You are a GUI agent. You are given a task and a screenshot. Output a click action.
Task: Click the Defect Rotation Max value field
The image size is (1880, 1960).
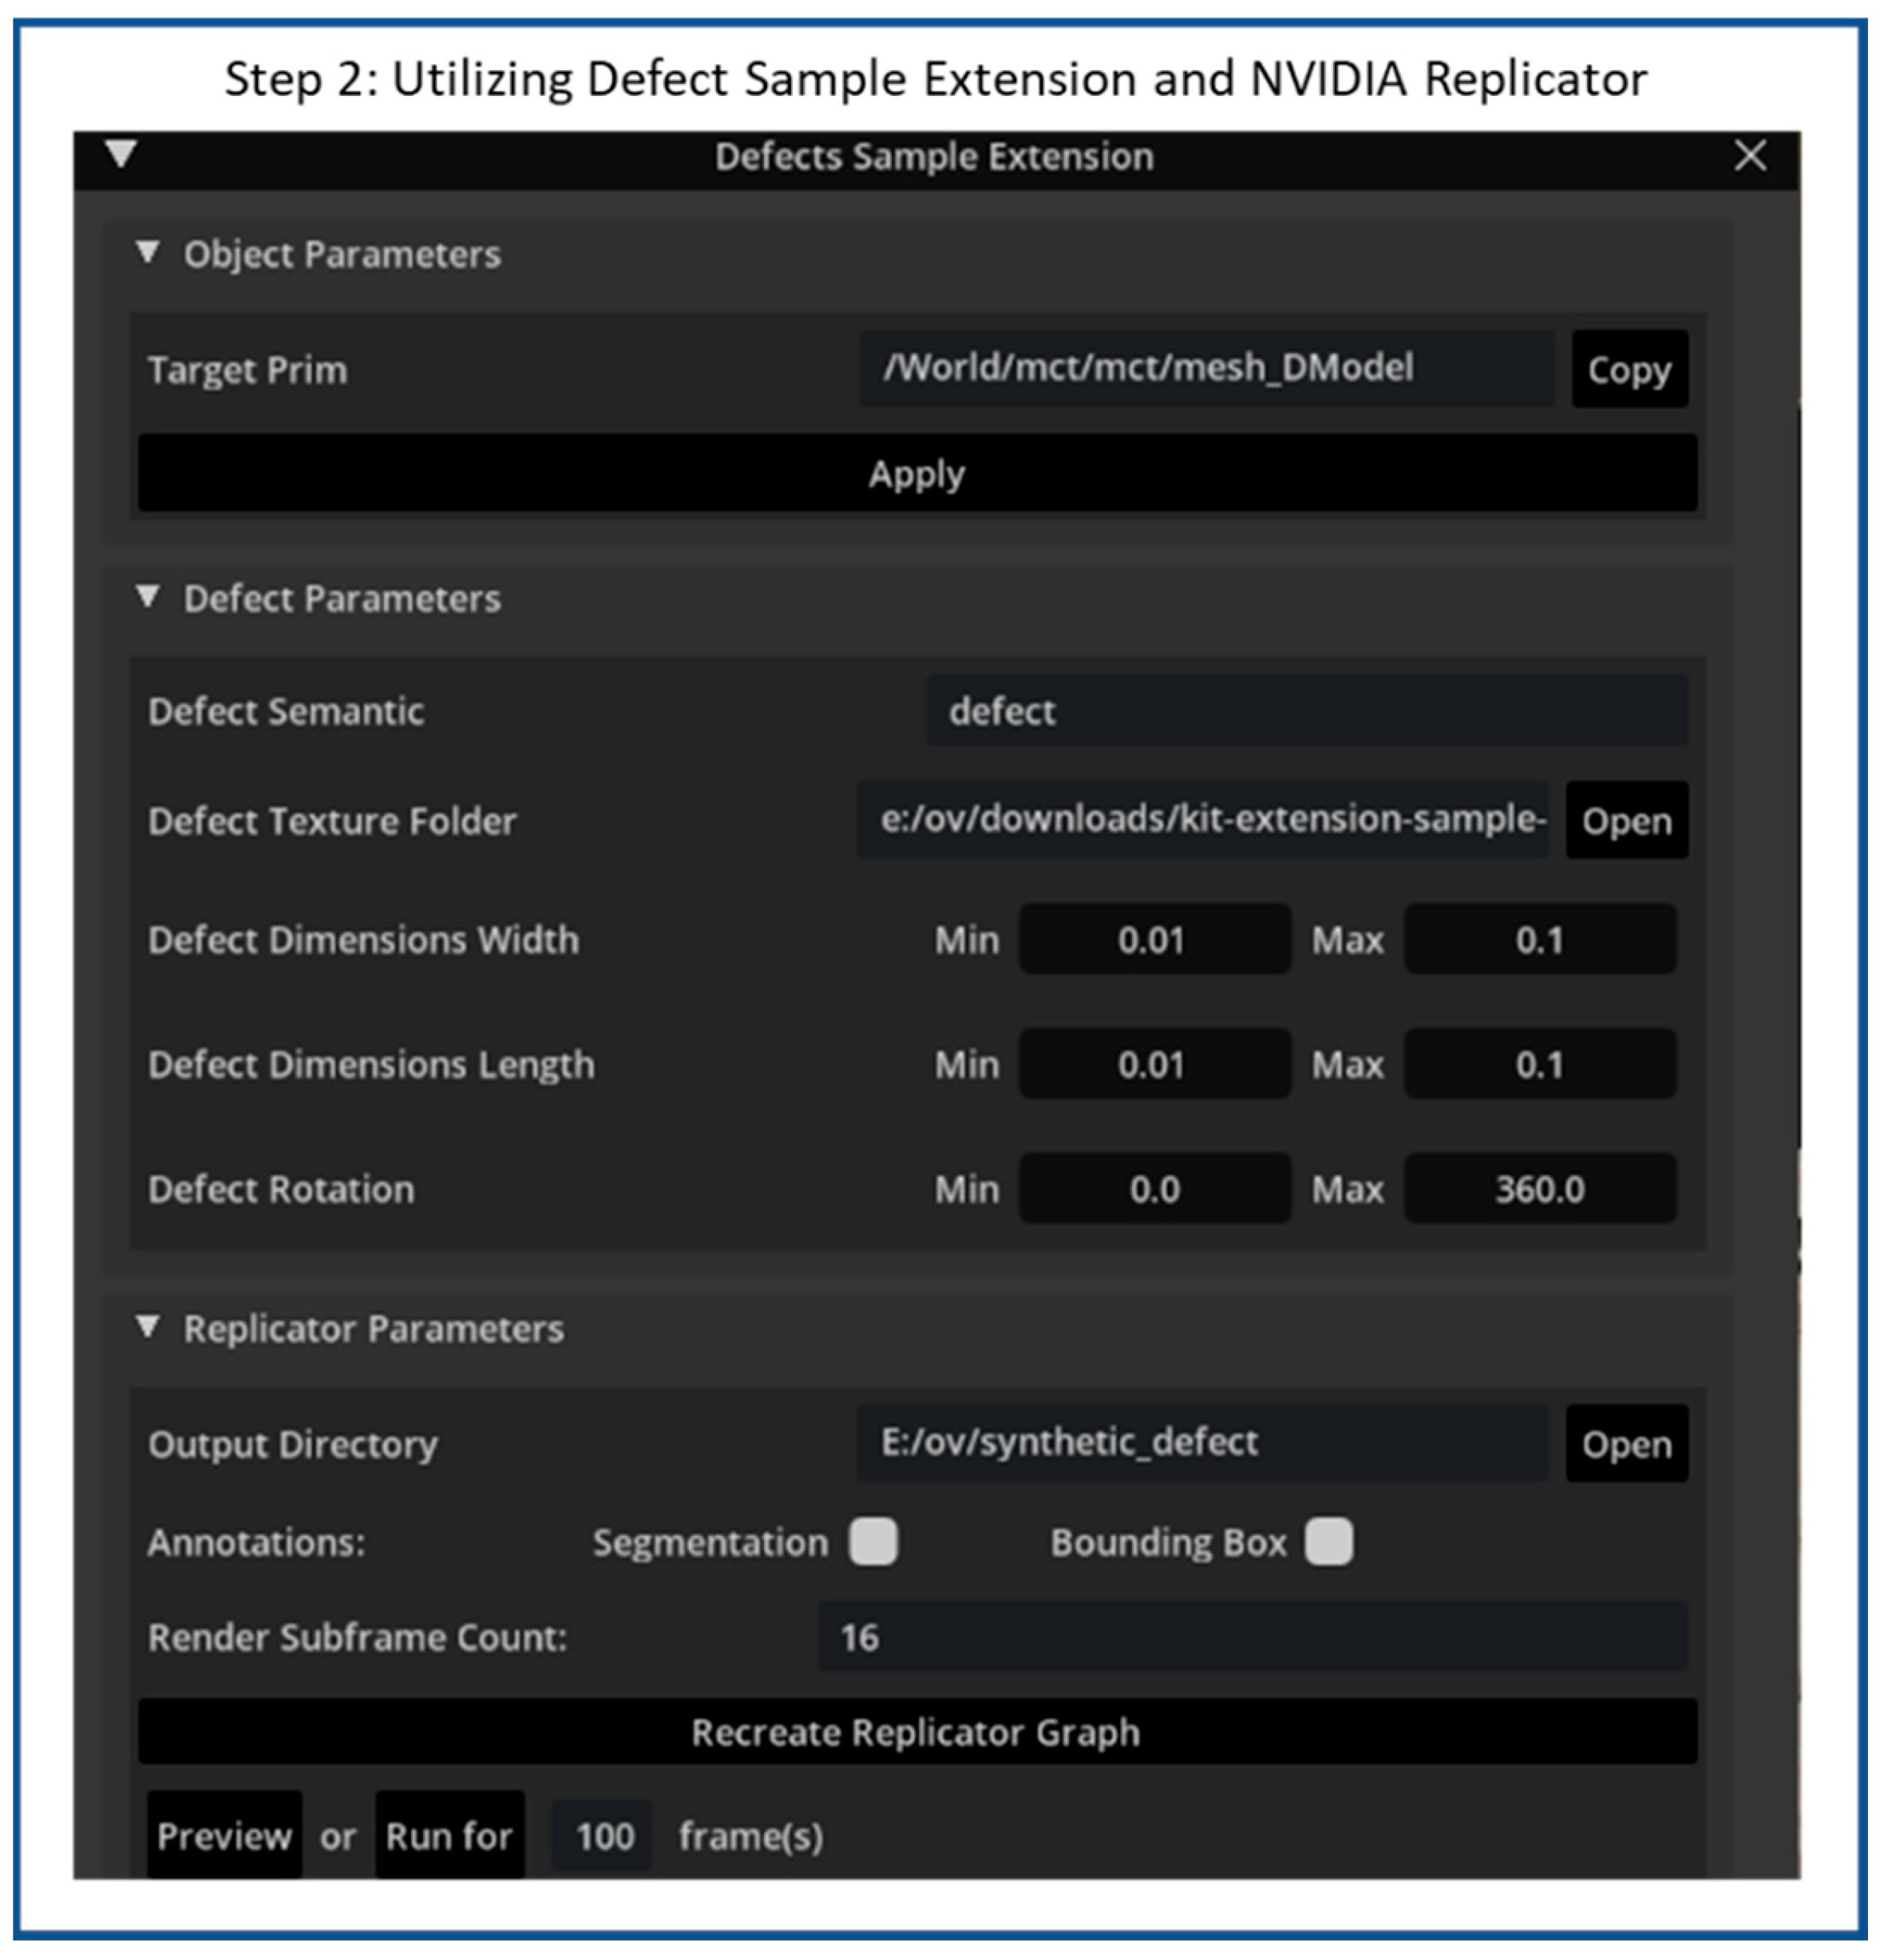[x=1538, y=1188]
